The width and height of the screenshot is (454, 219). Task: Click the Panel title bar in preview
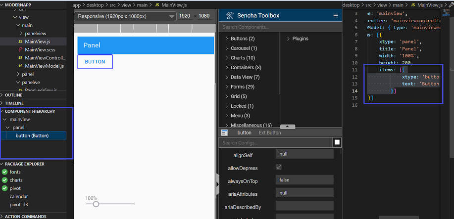[x=146, y=45]
